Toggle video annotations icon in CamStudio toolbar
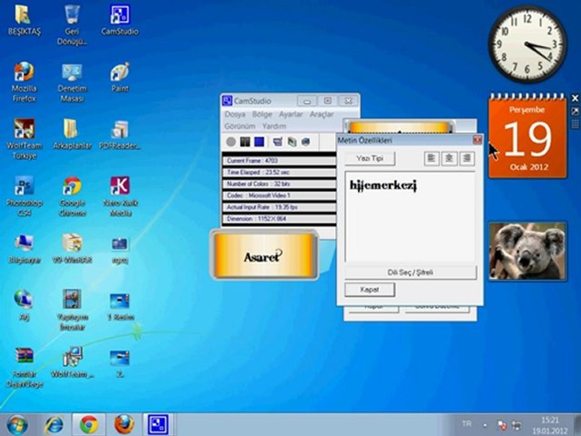This screenshot has width=581, height=436. click(x=292, y=142)
